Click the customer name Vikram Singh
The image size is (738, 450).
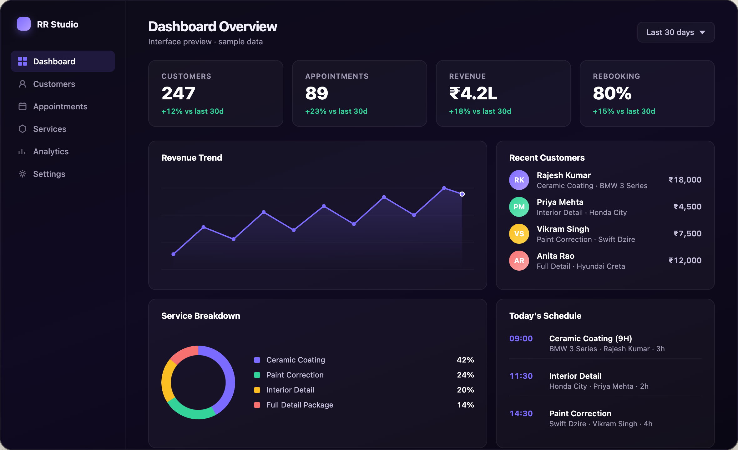pyautogui.click(x=563, y=229)
